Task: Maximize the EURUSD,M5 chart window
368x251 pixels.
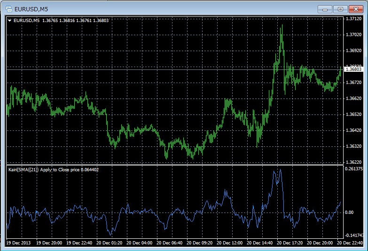Action: 339,8
